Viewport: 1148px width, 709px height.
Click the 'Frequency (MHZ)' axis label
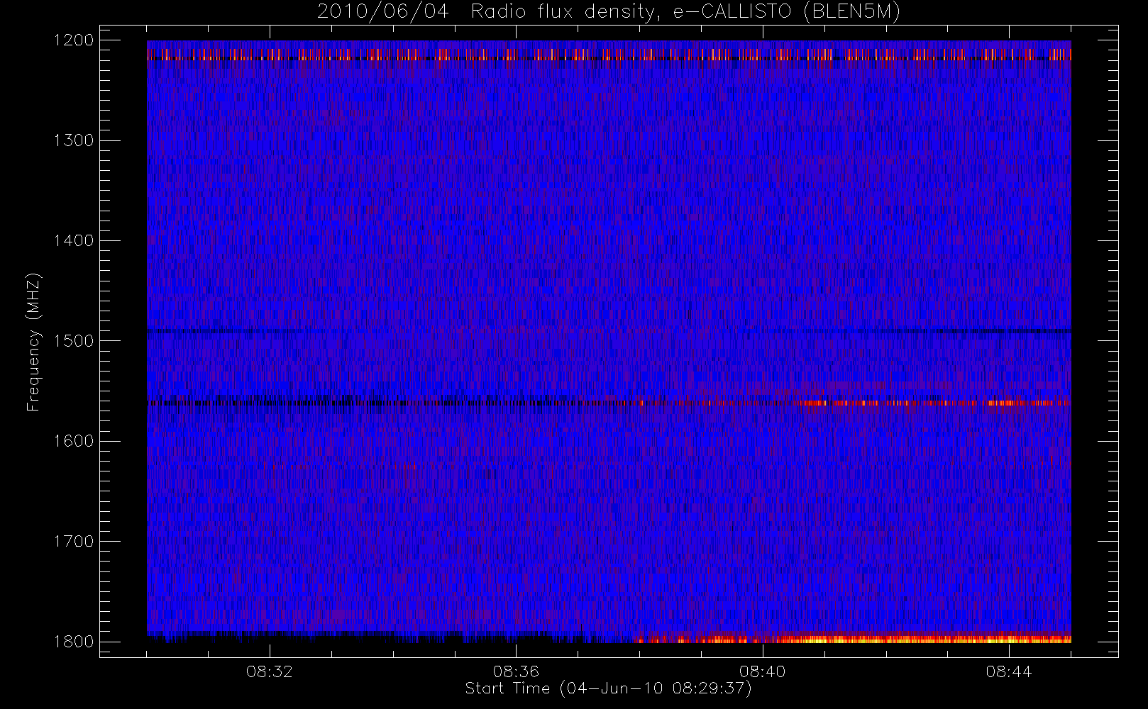pyautogui.click(x=33, y=342)
